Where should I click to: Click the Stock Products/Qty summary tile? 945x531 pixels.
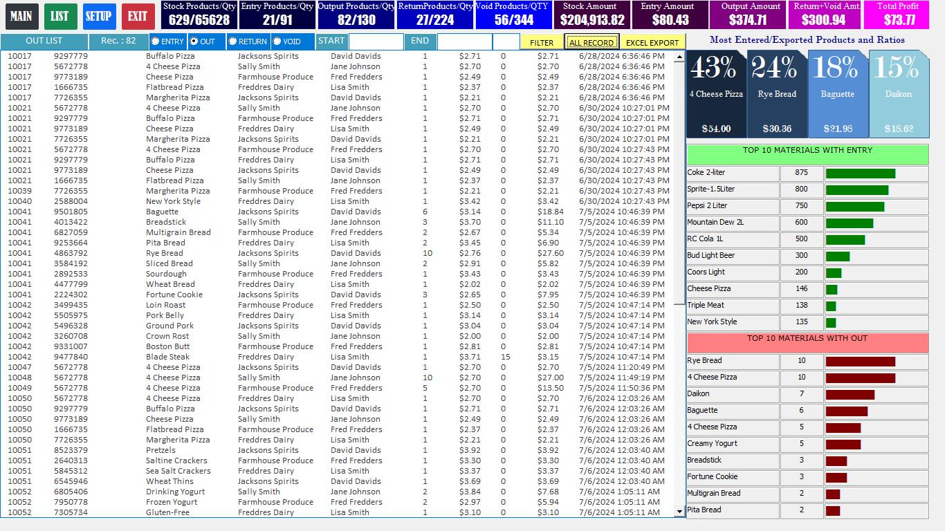tap(199, 15)
